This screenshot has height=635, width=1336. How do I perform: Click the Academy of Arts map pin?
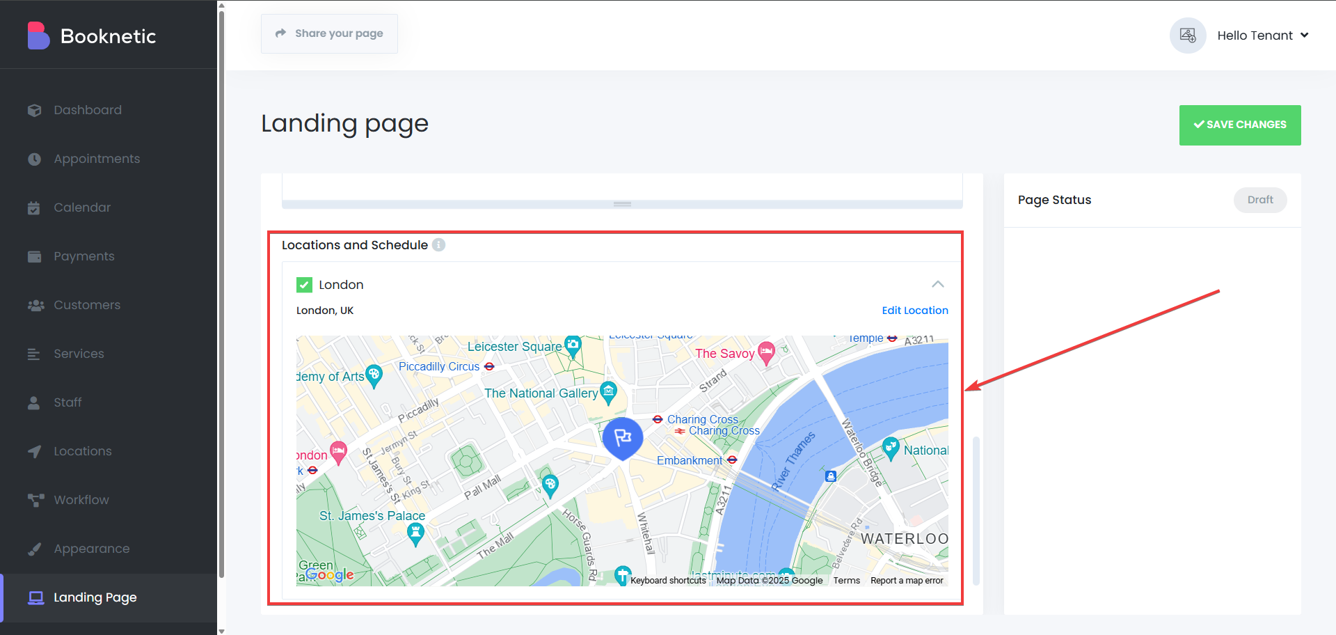click(x=374, y=377)
